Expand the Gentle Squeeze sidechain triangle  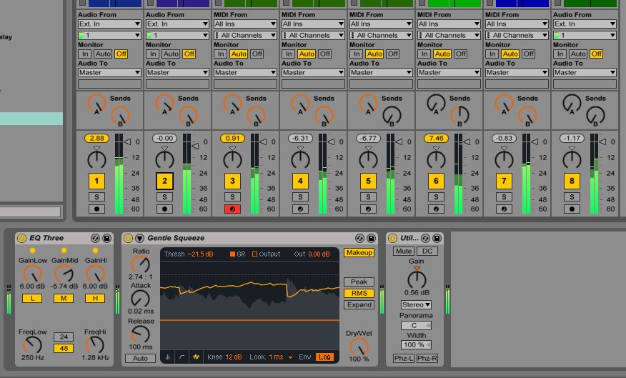139,238
